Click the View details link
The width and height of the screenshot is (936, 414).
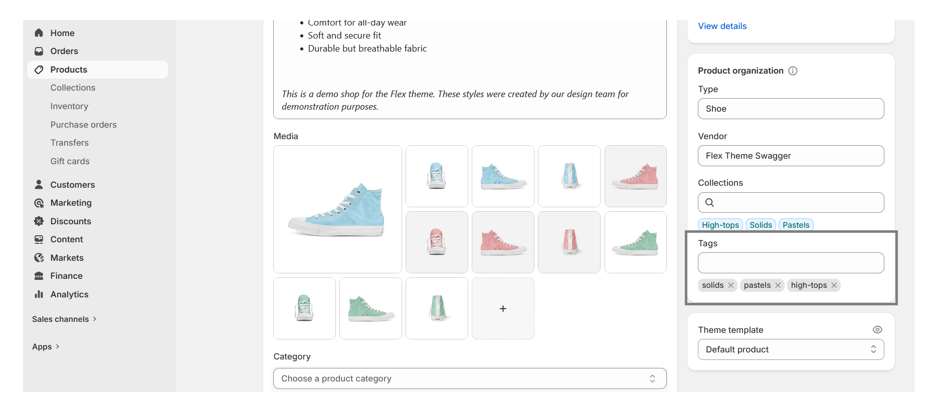(722, 26)
